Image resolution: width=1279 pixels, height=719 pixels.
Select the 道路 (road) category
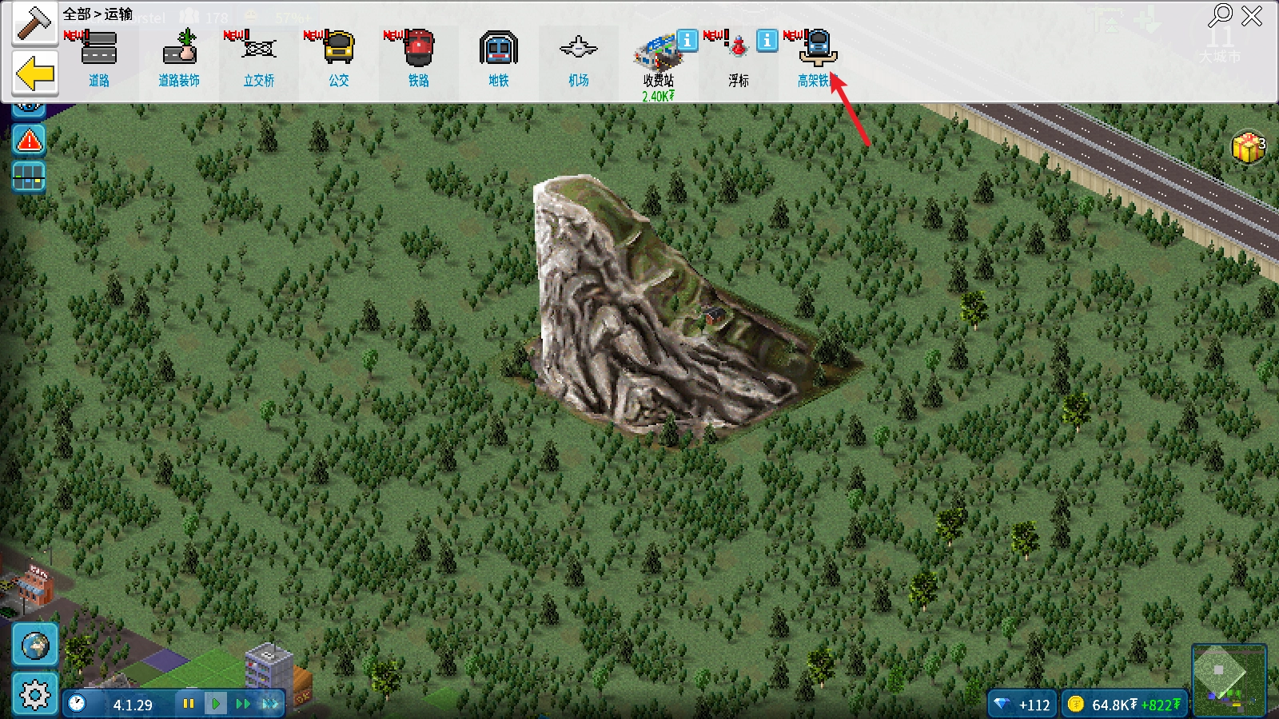click(x=99, y=58)
